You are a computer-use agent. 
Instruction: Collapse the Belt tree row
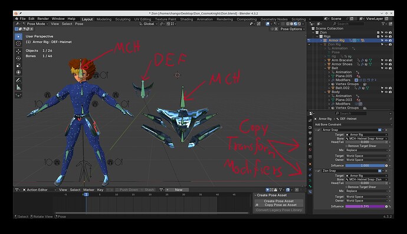[325, 68]
